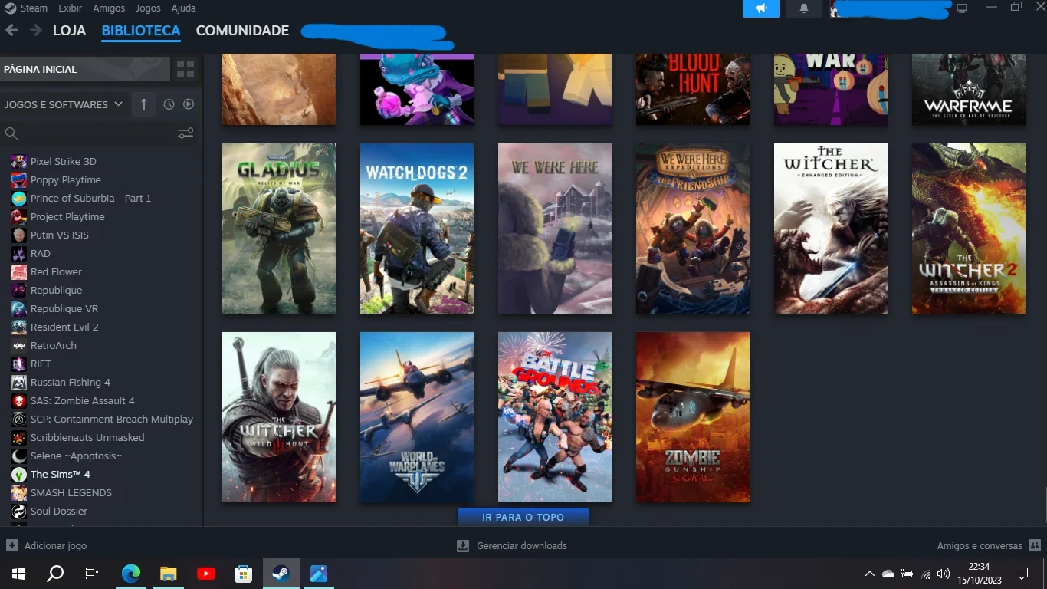Open the notifications bell

(x=804, y=8)
